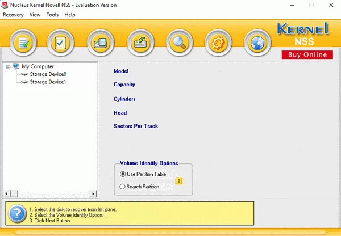This screenshot has height=236, width=341.
Task: Select the Use Partition Table option
Action: click(143, 174)
